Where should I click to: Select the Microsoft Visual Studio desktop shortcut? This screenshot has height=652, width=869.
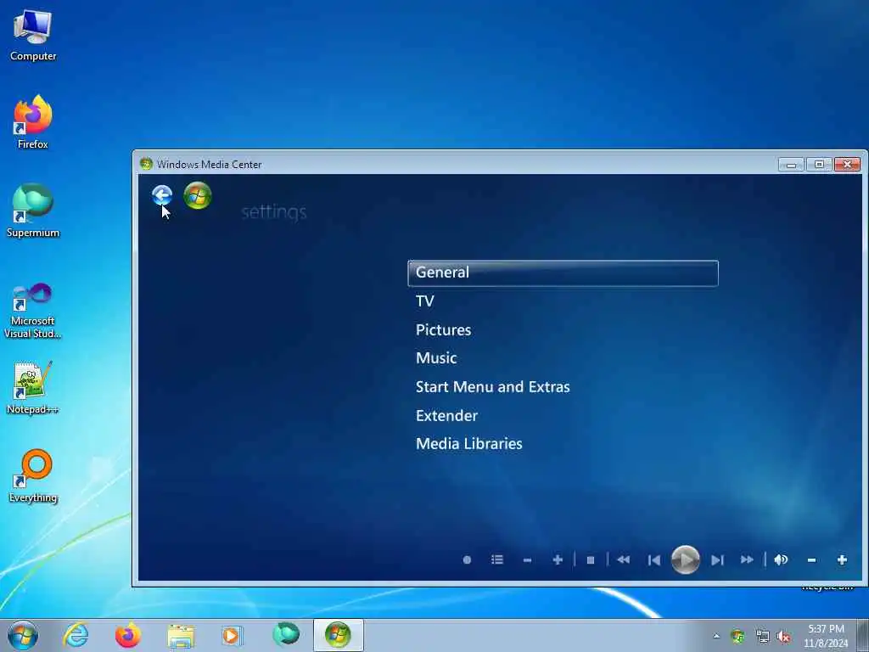(33, 311)
